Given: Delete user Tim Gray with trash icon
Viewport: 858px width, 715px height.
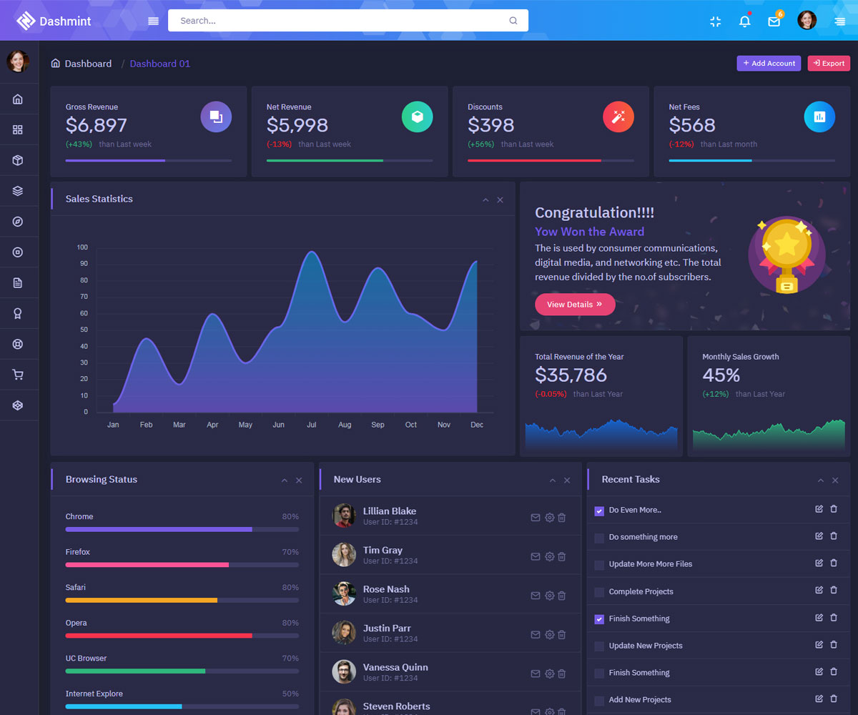Looking at the screenshot, I should (x=562, y=556).
